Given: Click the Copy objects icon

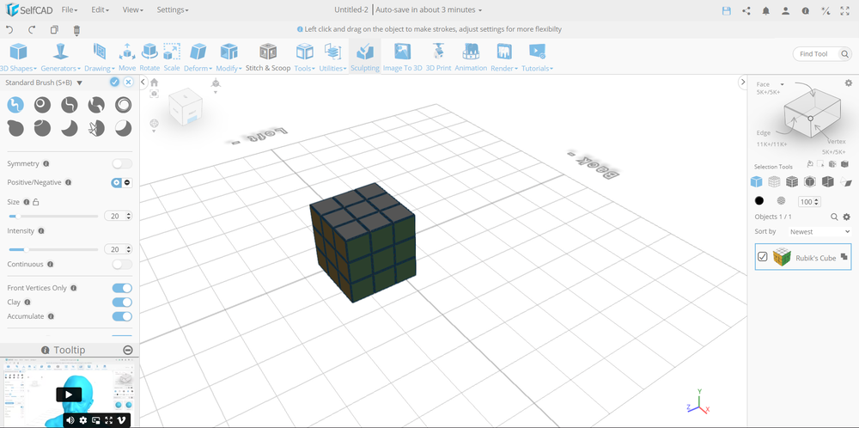Looking at the screenshot, I should (54, 30).
